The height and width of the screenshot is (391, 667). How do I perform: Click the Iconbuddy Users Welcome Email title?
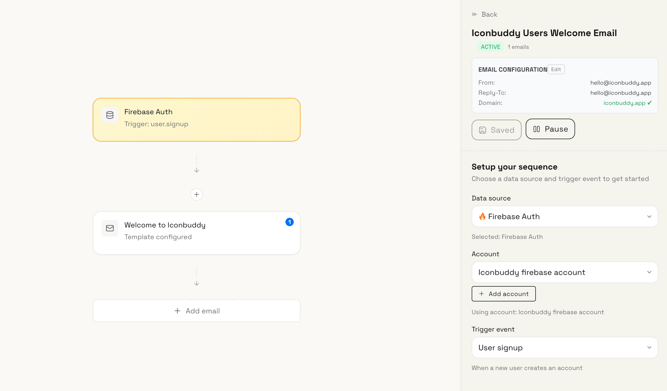tap(544, 33)
